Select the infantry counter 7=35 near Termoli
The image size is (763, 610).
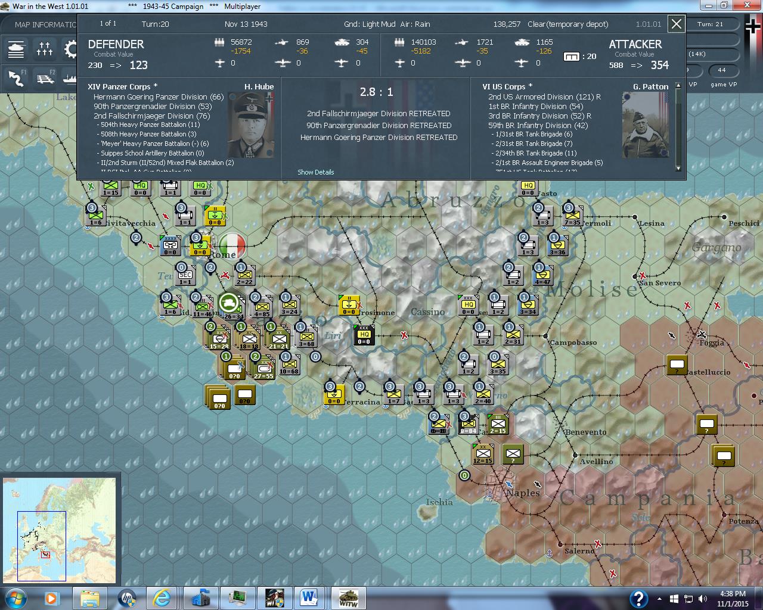click(x=572, y=216)
